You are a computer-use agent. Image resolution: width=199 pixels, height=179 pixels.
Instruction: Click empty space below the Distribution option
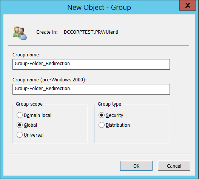(132, 135)
